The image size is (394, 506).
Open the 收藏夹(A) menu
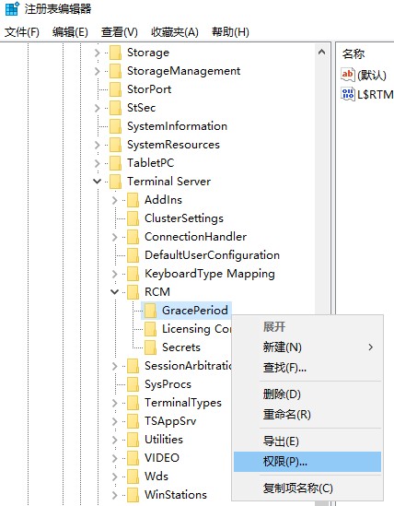tap(174, 32)
